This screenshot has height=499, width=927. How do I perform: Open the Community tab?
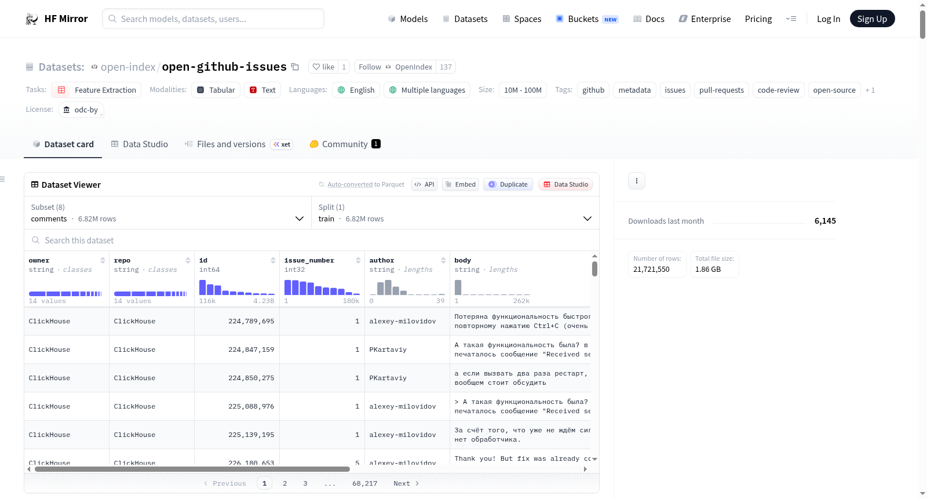(x=345, y=144)
